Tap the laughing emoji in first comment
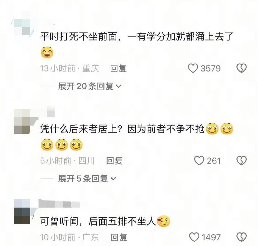258x246 pixels. click(47, 52)
